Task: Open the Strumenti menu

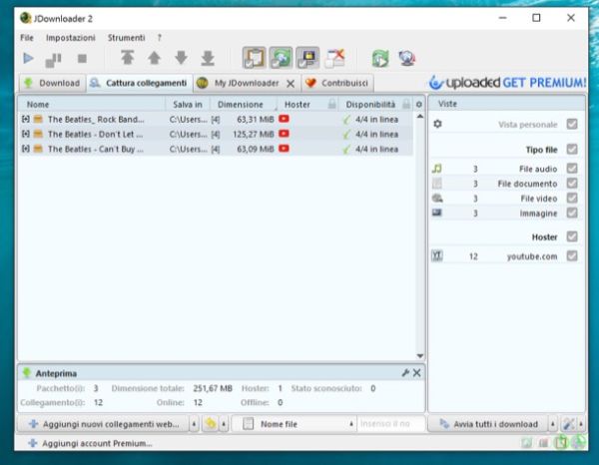Action: tap(126, 38)
